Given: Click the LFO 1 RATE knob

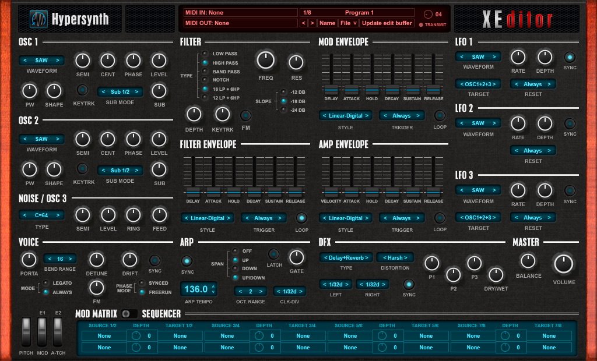Looking at the screenshot, I should pos(518,57).
